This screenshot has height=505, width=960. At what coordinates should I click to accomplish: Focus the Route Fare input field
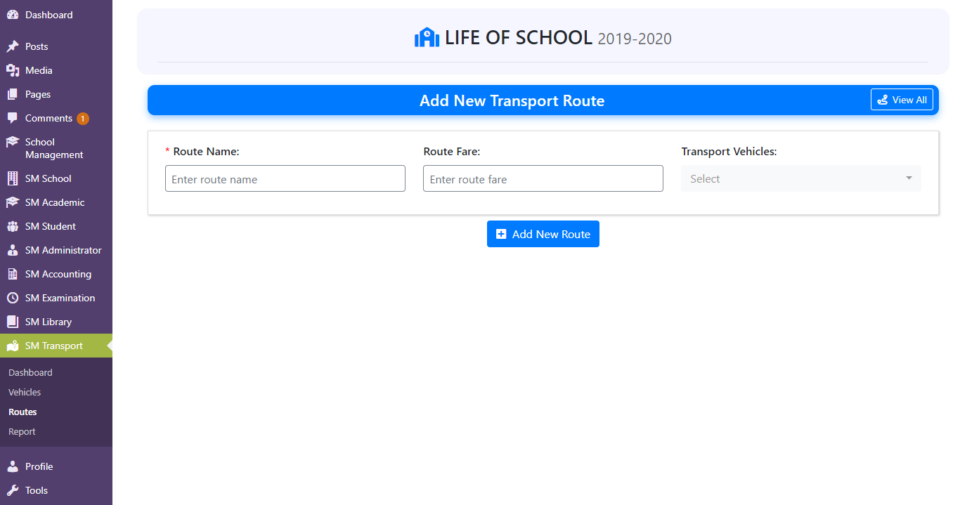[x=543, y=178]
